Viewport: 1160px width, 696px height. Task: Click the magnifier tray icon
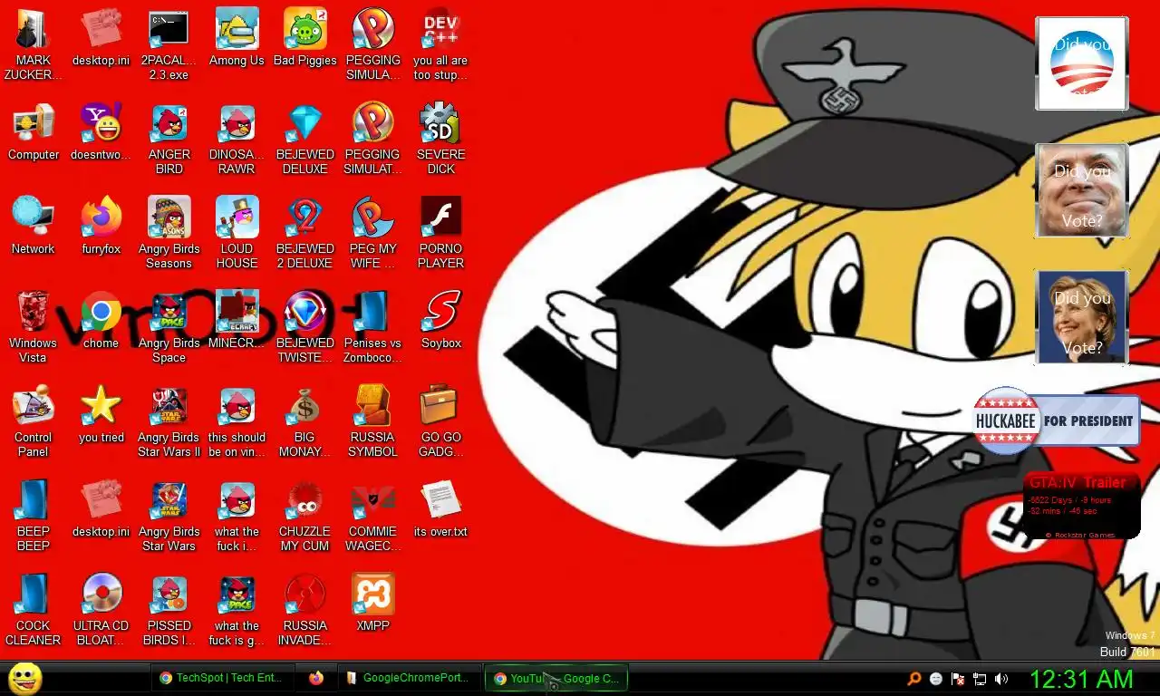pos(914,678)
